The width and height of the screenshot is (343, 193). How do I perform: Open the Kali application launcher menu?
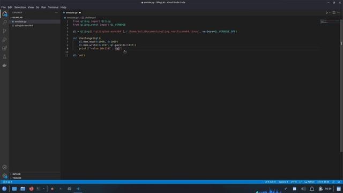4,189
